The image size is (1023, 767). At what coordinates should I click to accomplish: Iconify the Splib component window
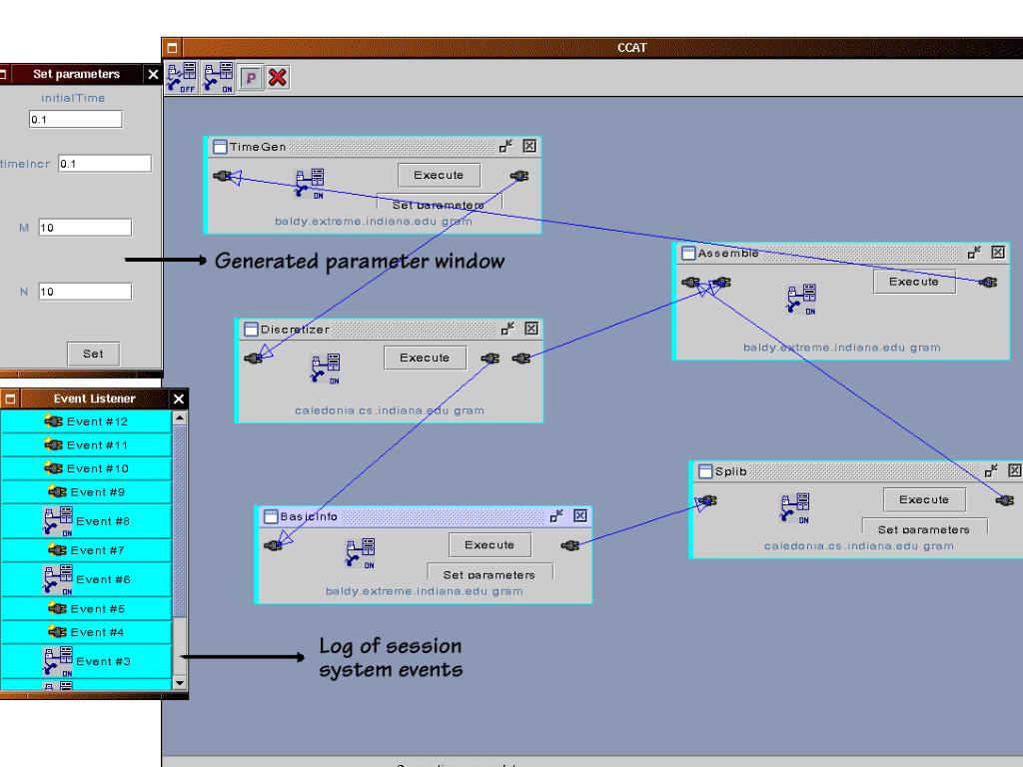pyautogui.click(x=991, y=471)
